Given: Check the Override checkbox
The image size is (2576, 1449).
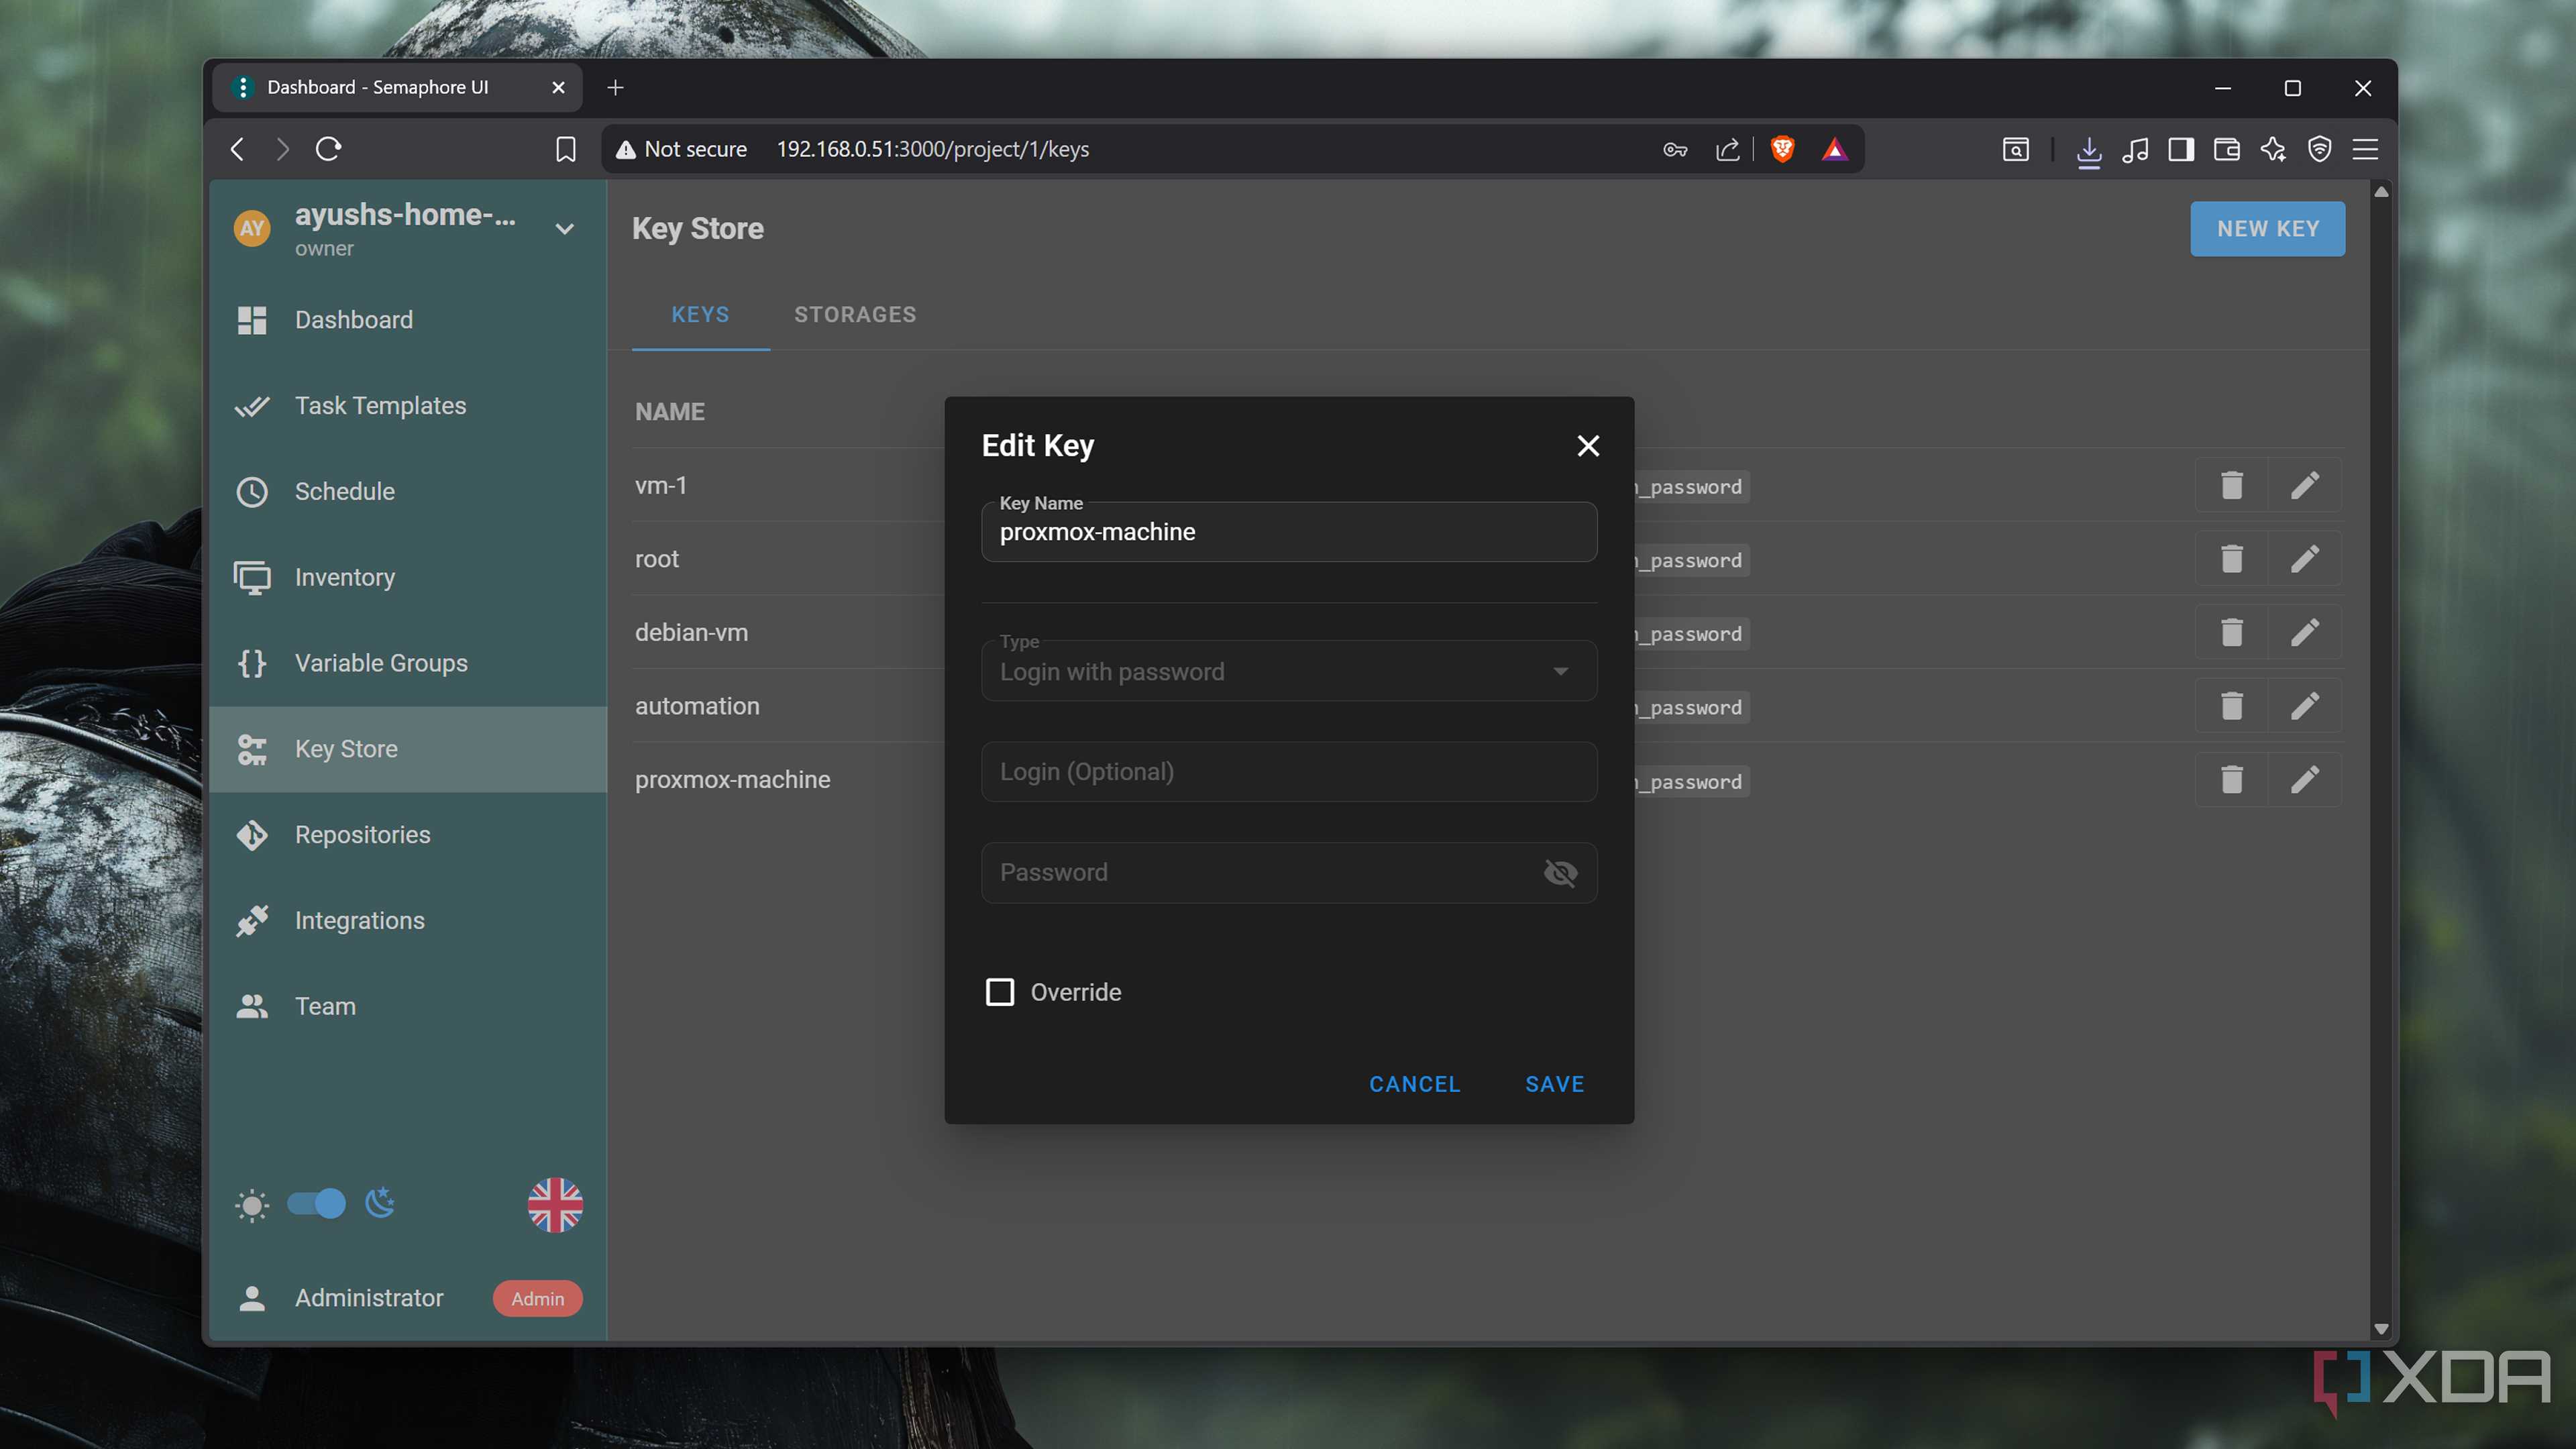Looking at the screenshot, I should pos(1000,992).
